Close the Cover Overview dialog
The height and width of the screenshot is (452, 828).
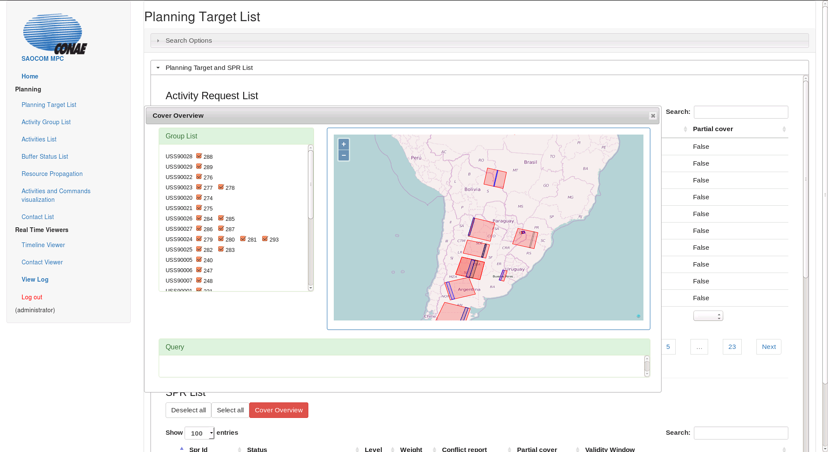652,116
